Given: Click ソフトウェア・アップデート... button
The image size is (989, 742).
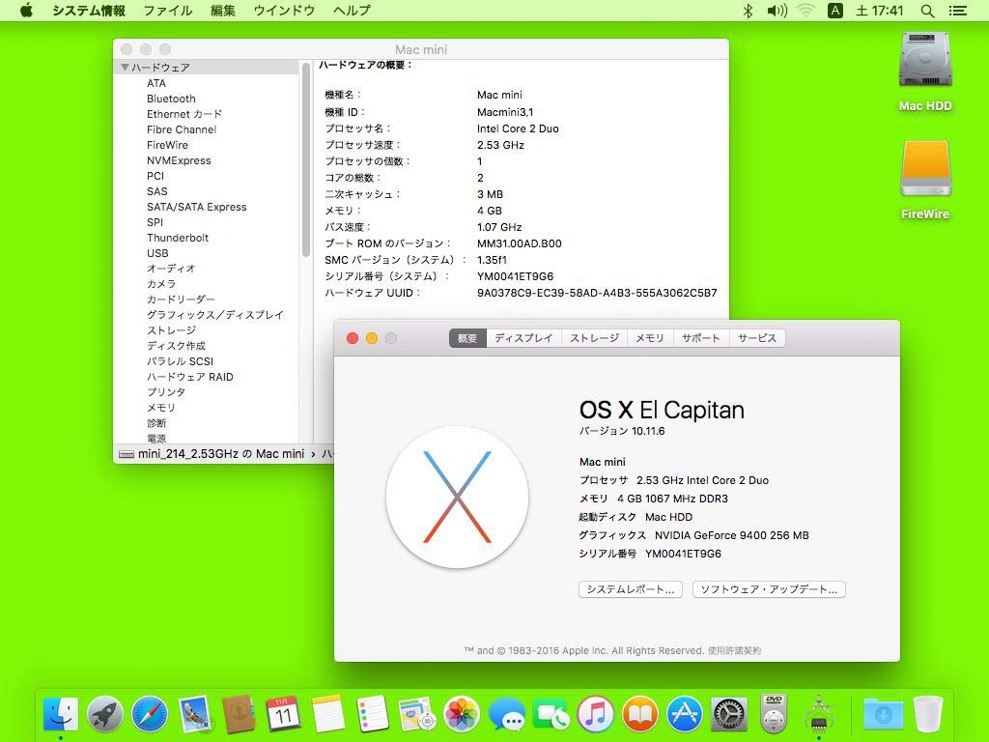Looking at the screenshot, I should click(769, 589).
